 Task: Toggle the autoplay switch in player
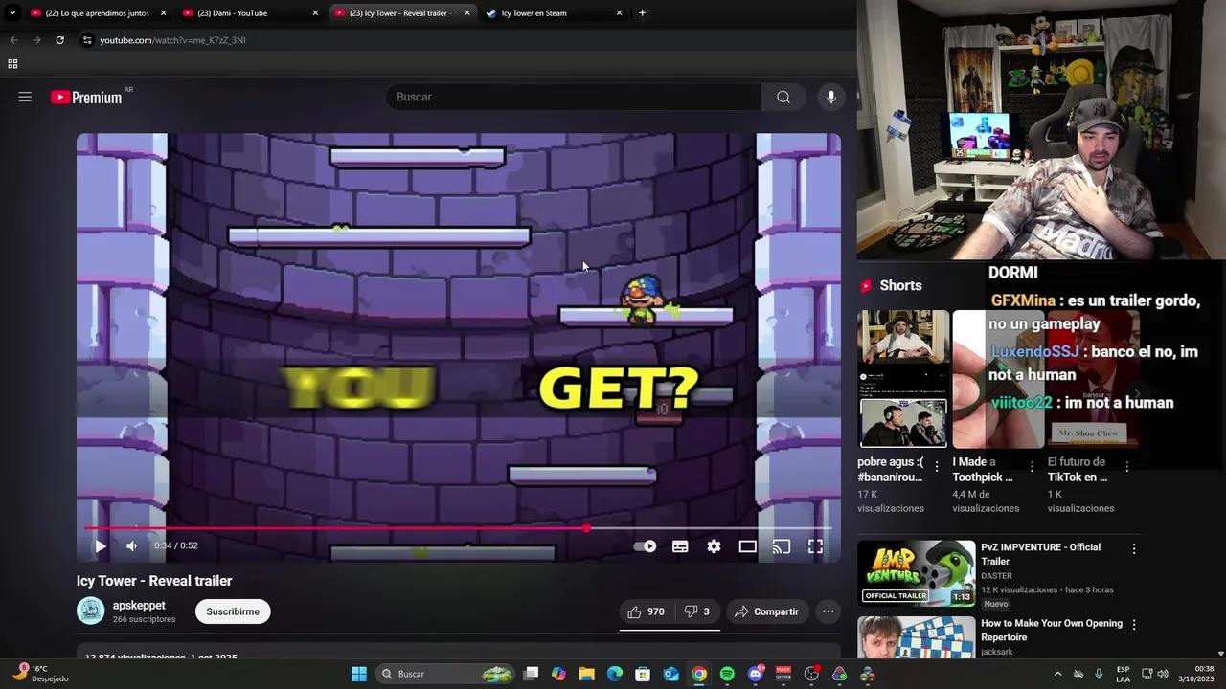(646, 546)
